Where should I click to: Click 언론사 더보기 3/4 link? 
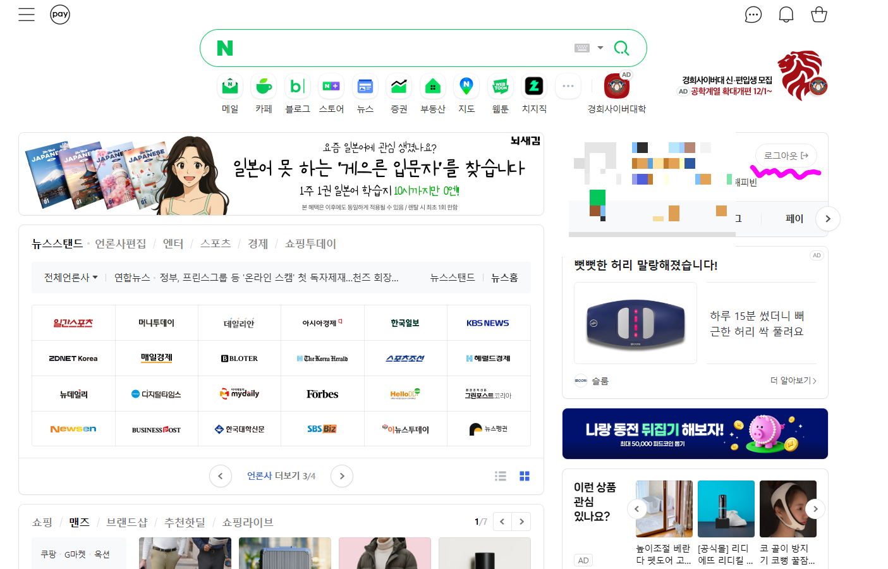[x=281, y=476]
